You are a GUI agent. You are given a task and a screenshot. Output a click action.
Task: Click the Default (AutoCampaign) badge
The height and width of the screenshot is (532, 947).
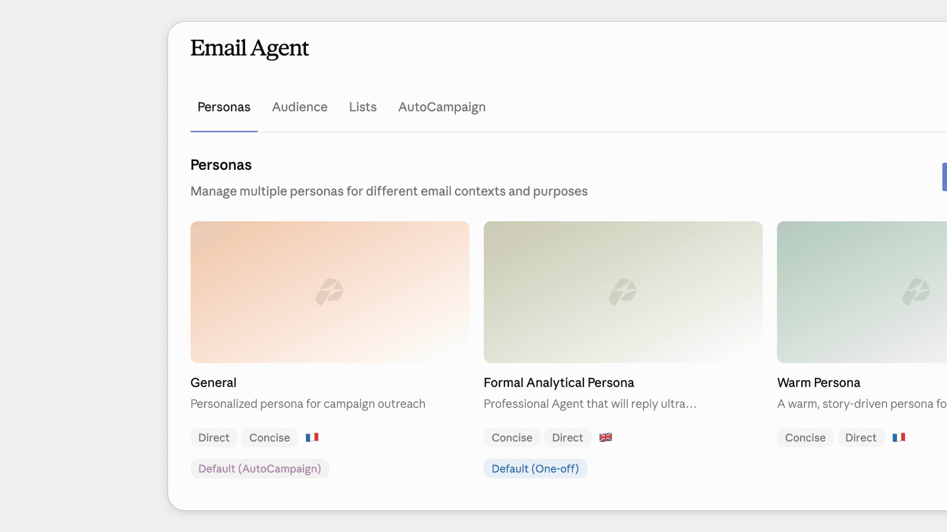(x=260, y=468)
